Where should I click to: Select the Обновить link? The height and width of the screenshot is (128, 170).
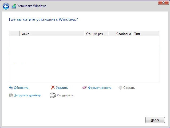[21, 88]
